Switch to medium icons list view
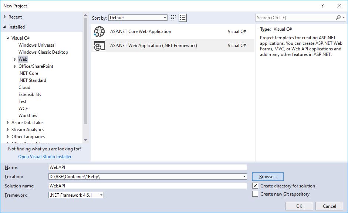 [183, 18]
